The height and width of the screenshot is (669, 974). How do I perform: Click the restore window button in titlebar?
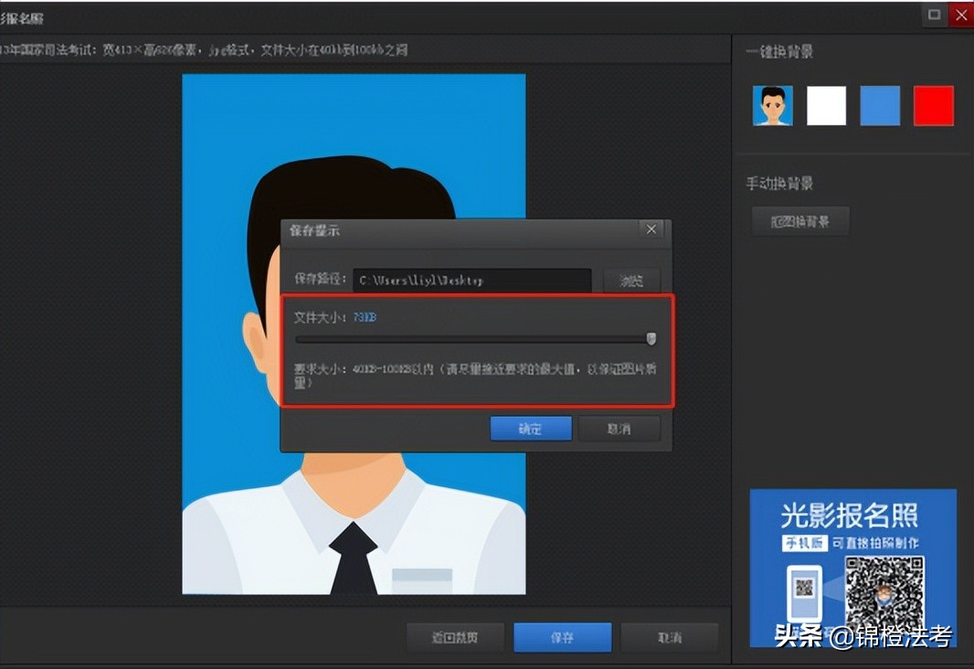point(933,15)
